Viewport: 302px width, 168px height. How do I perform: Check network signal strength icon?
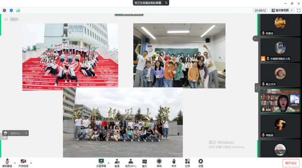click(x=18, y=11)
